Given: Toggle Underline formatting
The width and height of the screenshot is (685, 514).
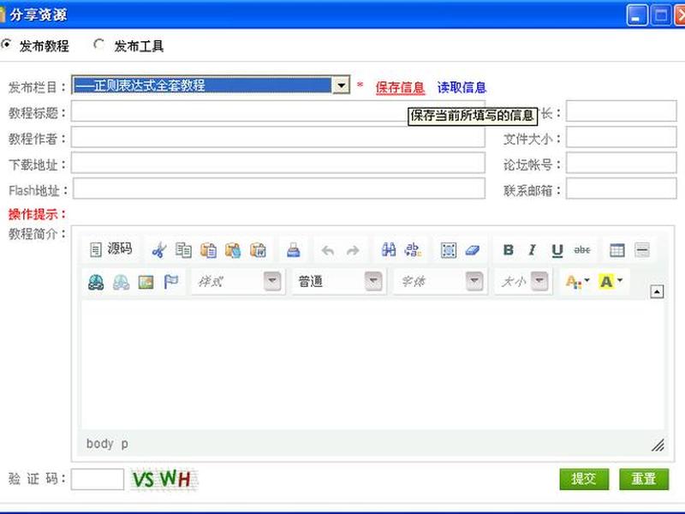Looking at the screenshot, I should click(x=557, y=250).
